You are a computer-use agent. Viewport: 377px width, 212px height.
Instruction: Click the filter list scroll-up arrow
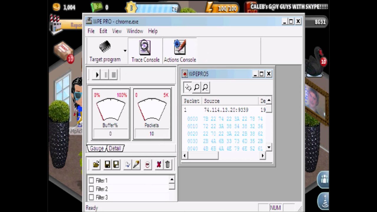tap(172, 179)
